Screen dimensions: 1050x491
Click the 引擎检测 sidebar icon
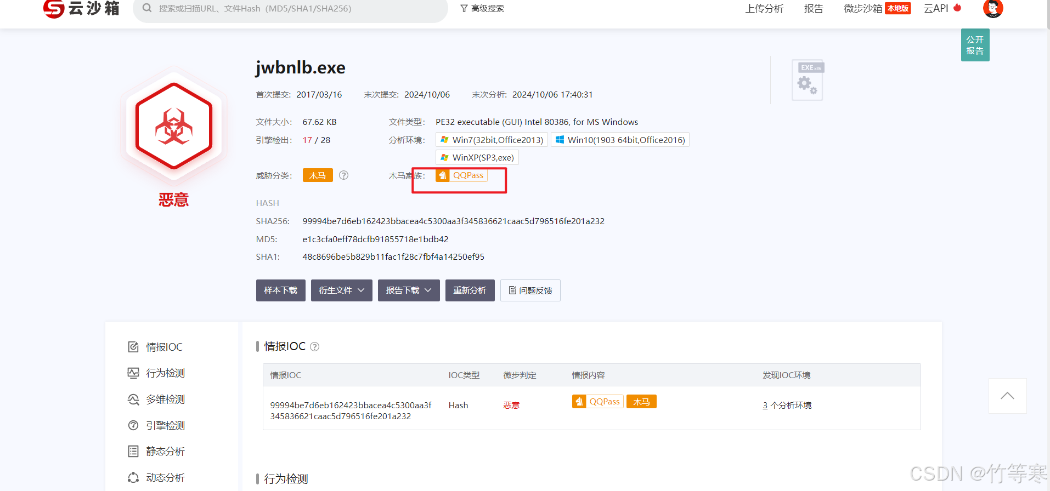(133, 425)
